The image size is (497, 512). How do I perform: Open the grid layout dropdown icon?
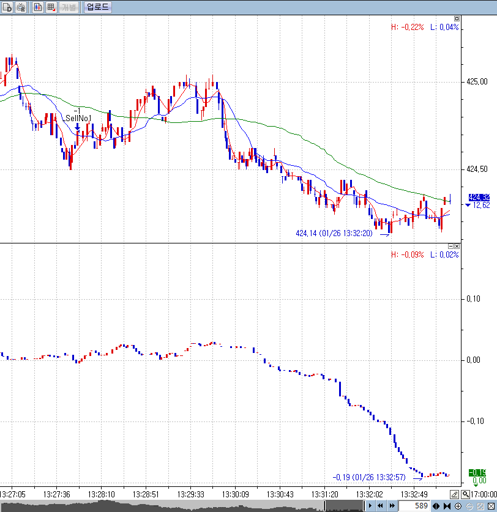51,7
